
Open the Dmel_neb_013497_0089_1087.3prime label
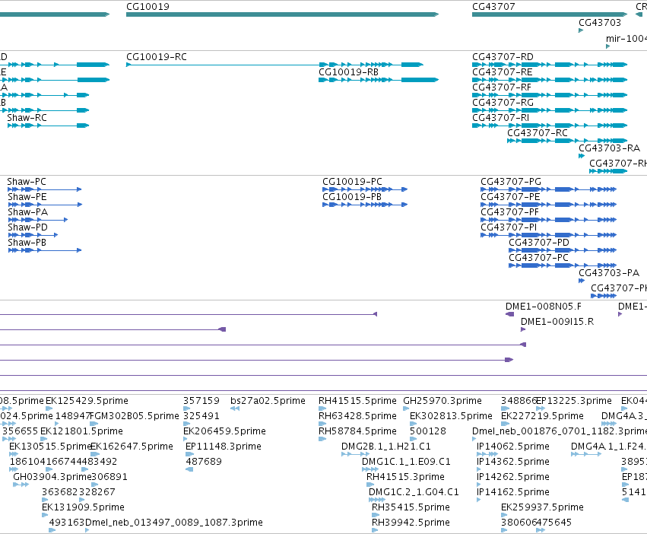coord(173,523)
